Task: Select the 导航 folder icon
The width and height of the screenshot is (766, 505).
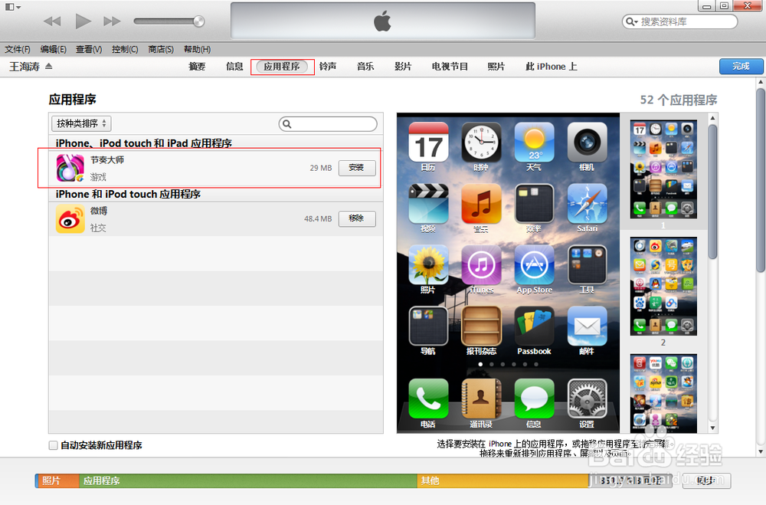Action: (428, 326)
